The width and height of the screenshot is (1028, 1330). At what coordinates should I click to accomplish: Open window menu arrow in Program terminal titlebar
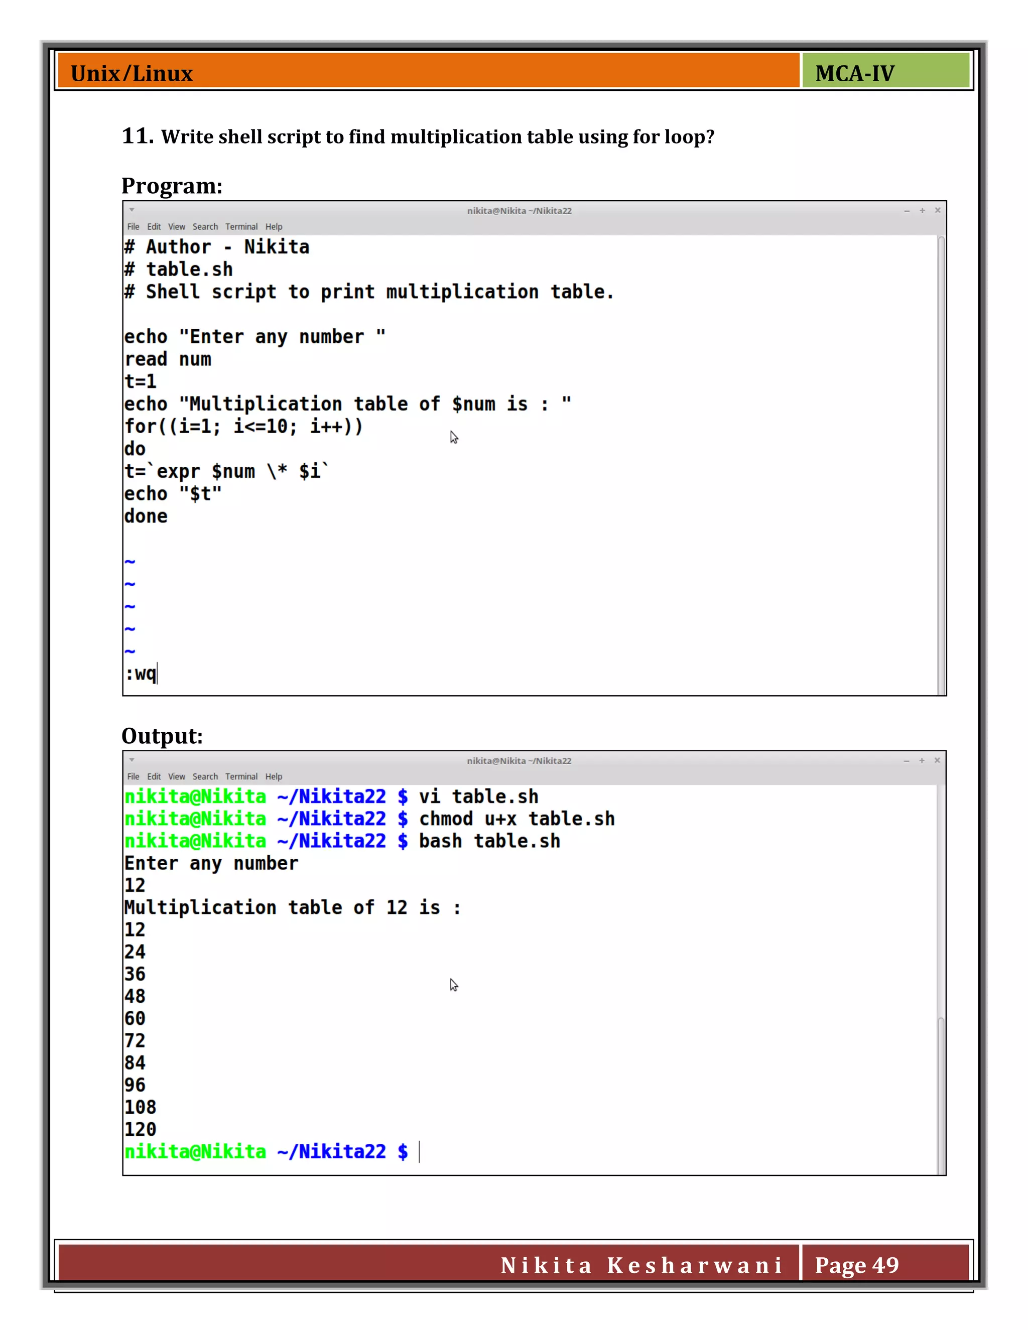pos(132,210)
